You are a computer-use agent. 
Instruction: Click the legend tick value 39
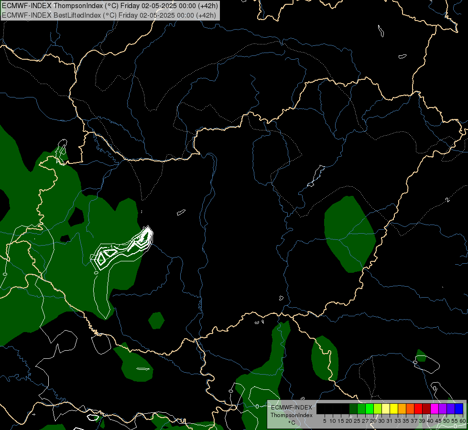click(422, 421)
